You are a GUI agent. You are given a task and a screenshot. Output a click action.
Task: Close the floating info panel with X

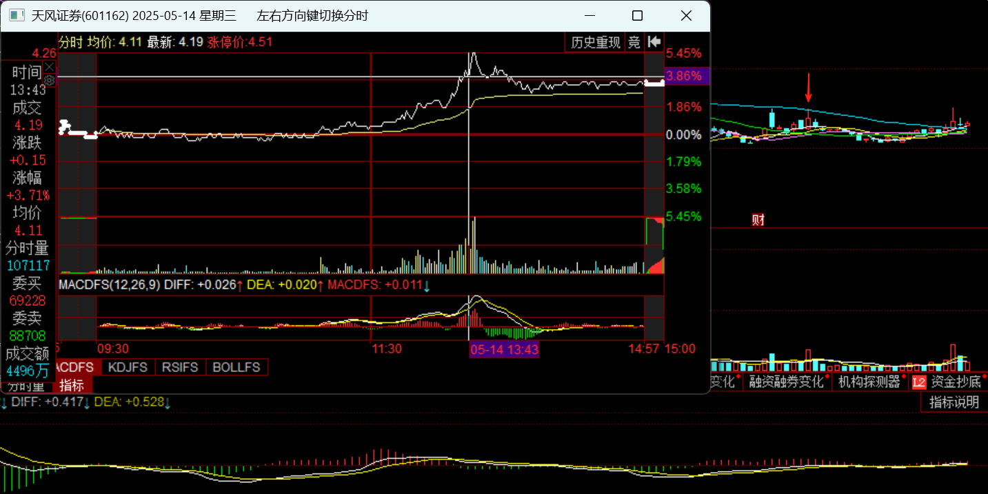(50, 68)
